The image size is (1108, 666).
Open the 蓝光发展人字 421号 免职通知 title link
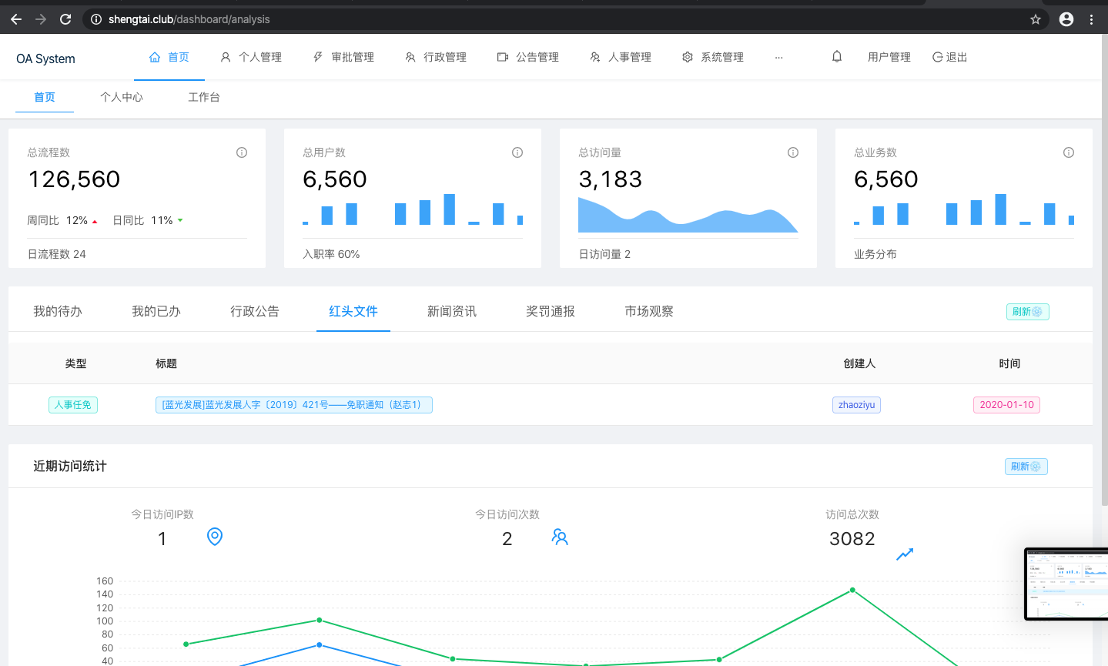pos(293,405)
